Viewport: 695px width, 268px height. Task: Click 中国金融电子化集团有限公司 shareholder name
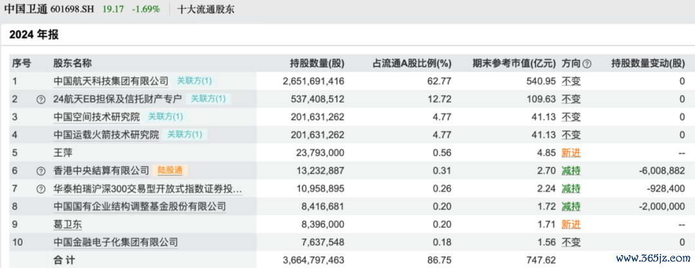[x=115, y=242]
